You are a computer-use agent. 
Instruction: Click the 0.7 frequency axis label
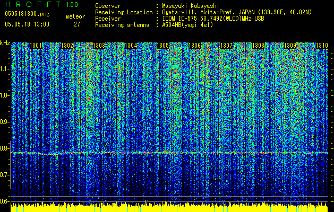[x=5, y=175]
